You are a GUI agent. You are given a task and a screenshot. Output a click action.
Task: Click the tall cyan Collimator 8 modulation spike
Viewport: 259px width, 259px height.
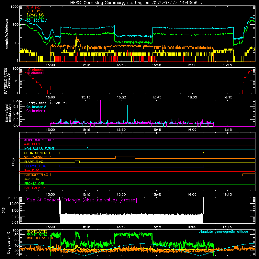[x=127, y=114]
